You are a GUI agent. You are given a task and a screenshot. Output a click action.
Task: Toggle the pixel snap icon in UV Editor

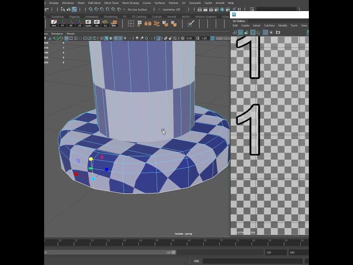tap(259, 33)
